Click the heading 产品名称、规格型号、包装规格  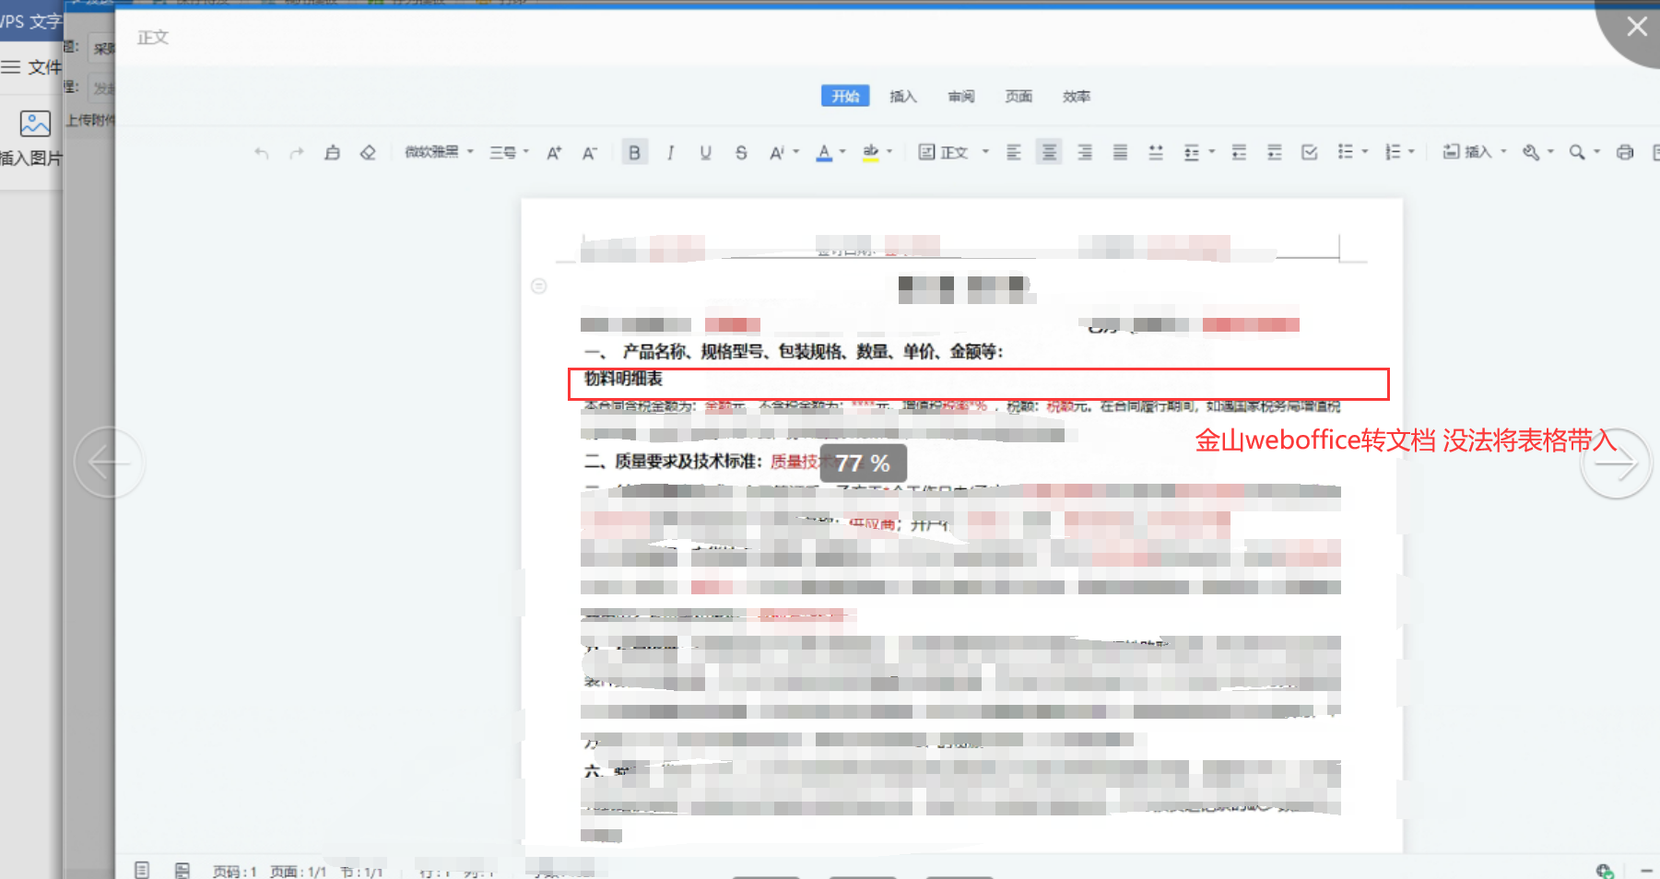(795, 351)
